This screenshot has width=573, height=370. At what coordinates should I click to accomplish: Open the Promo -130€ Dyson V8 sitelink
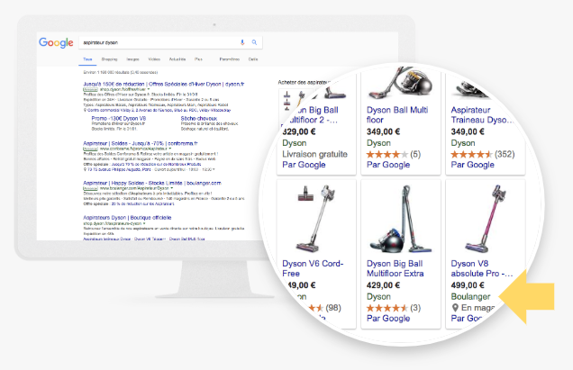[x=118, y=118]
